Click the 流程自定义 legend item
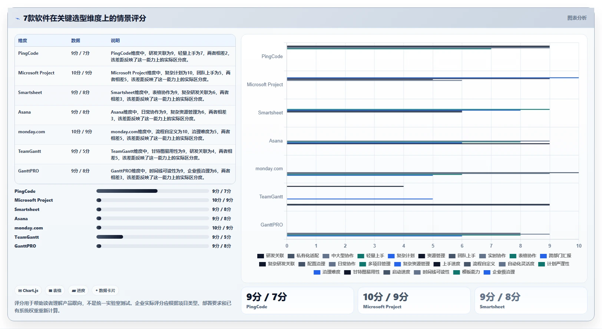602x329 pixels. click(x=479, y=264)
